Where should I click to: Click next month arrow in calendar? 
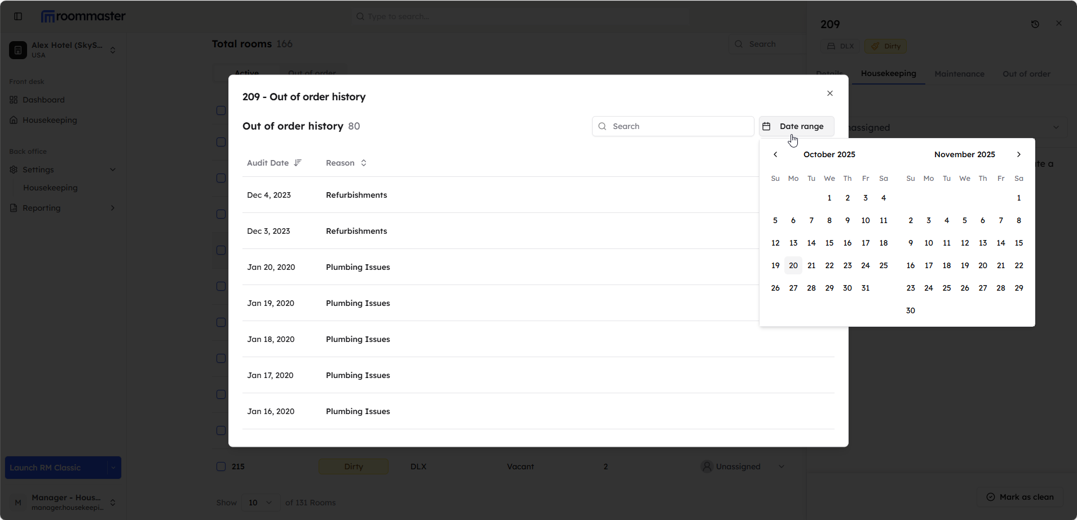[1018, 154]
